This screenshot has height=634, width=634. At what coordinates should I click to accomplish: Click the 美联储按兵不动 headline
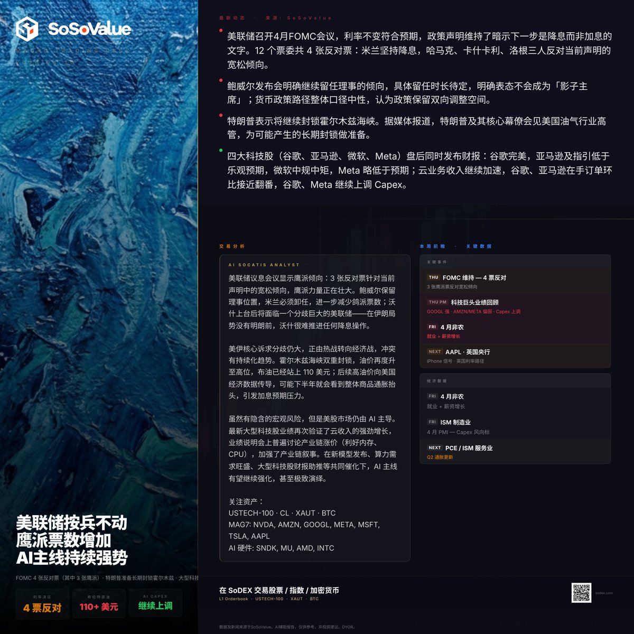click(71, 523)
